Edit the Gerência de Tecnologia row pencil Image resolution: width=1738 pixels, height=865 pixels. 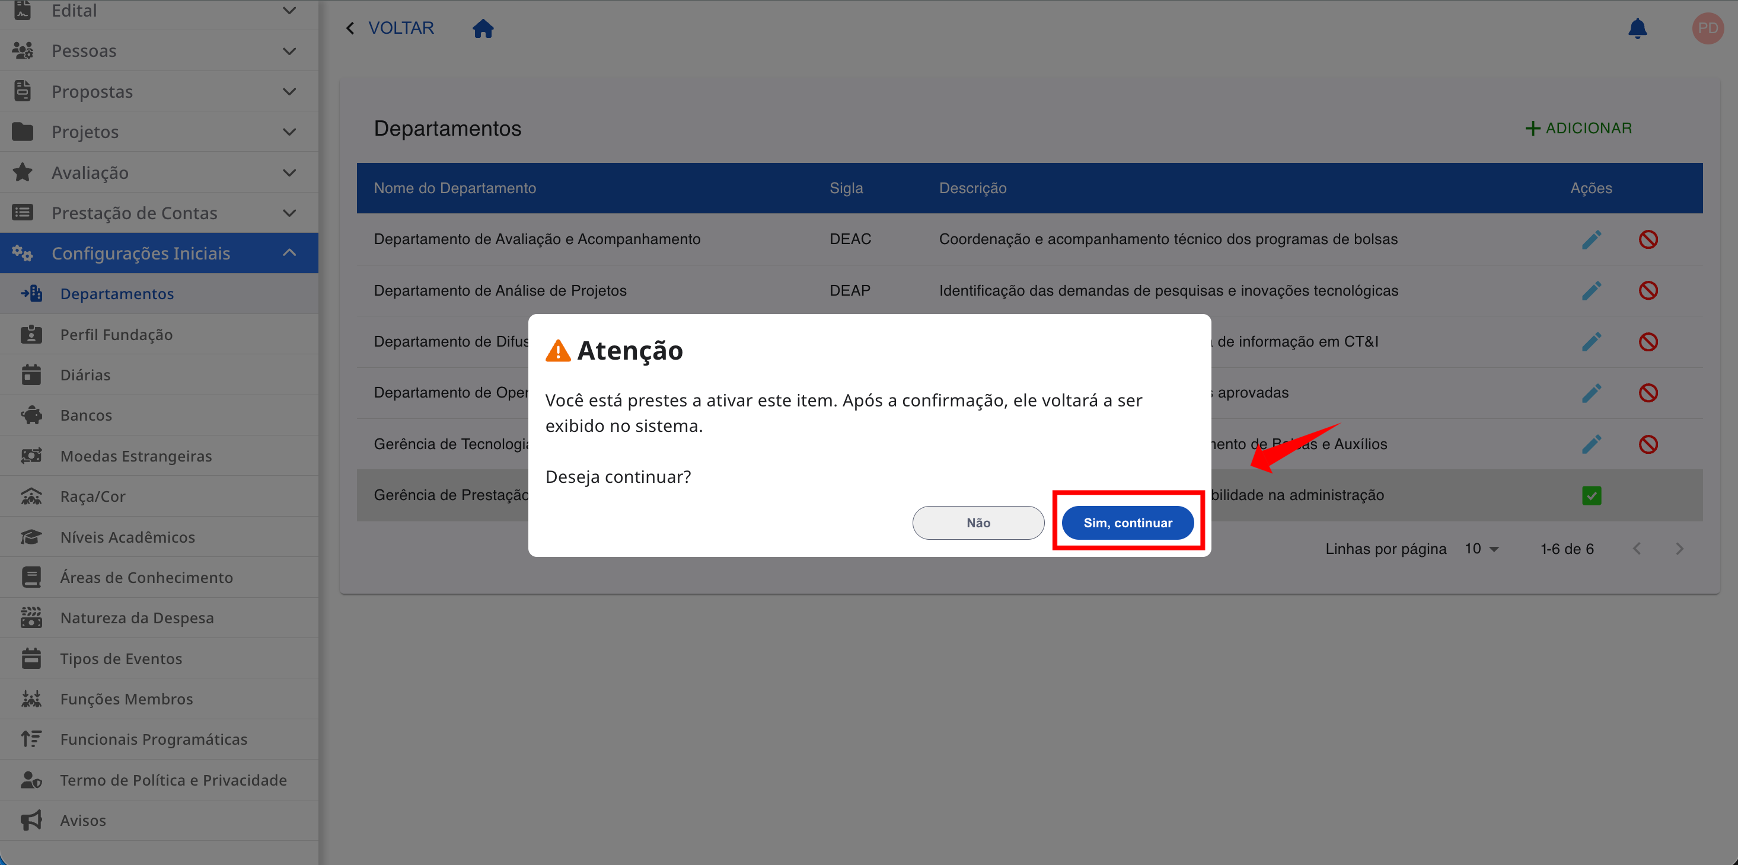tap(1592, 444)
